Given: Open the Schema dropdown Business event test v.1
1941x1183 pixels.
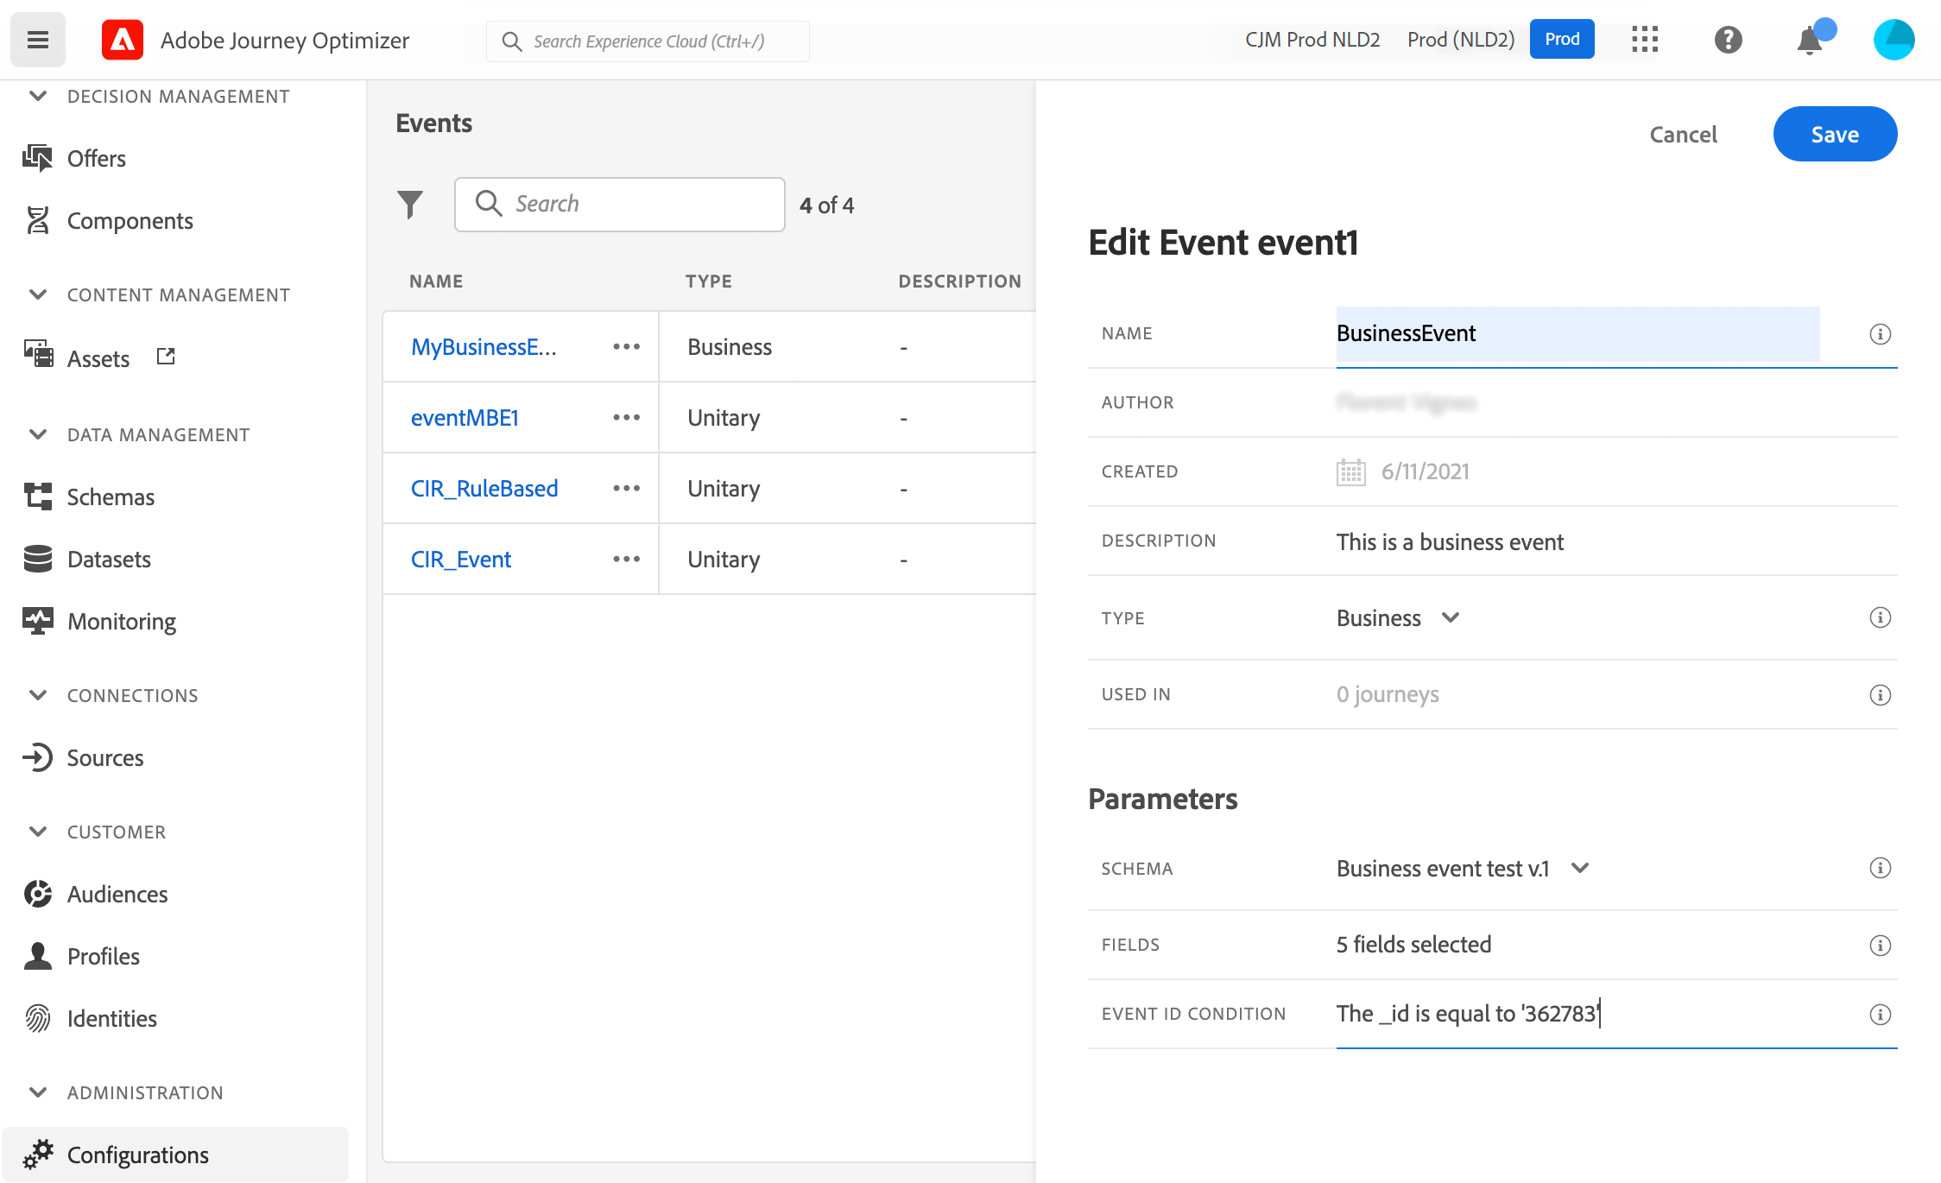Looking at the screenshot, I should pos(1463,869).
